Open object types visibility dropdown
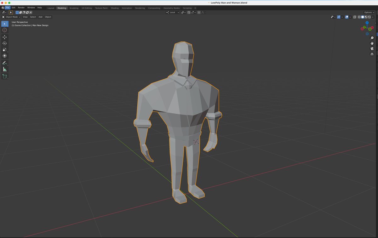The image size is (378, 238). (x=333, y=17)
